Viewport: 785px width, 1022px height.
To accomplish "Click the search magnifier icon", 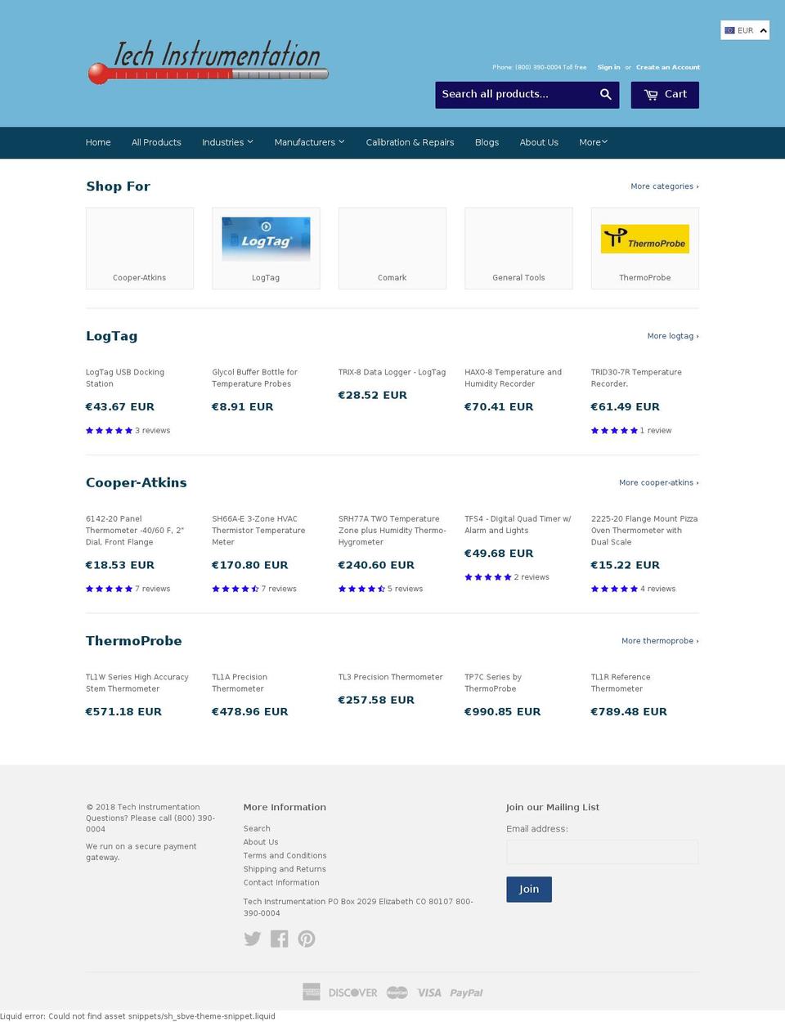I will (606, 95).
